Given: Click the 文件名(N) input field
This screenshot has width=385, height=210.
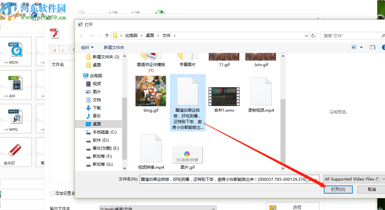Looking at the screenshot, I should [227, 179].
